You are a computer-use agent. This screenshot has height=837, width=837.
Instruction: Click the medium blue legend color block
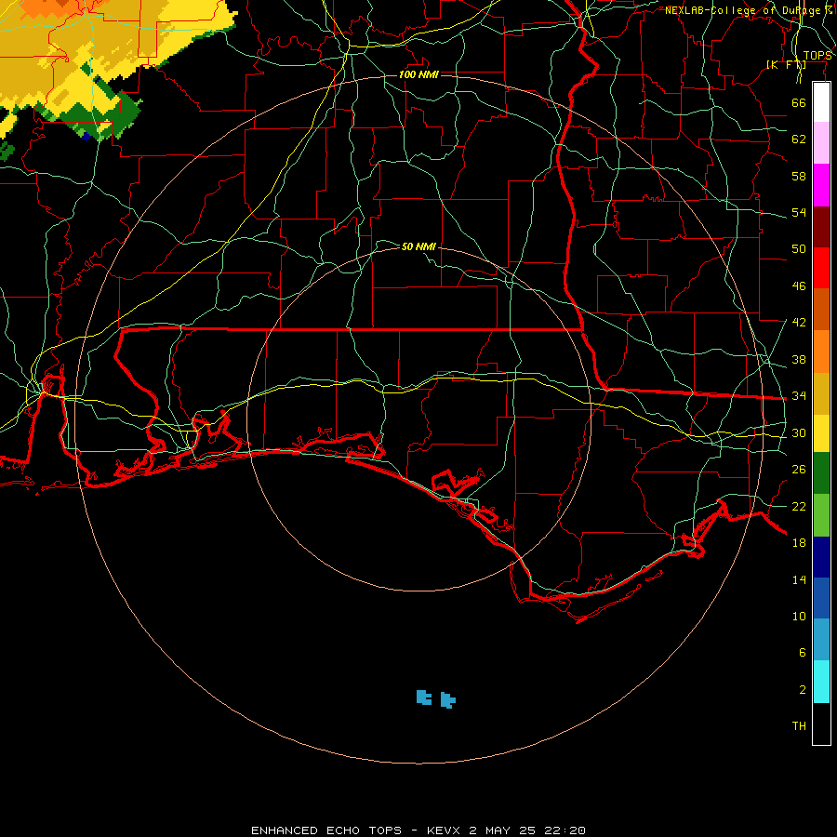[x=821, y=598]
